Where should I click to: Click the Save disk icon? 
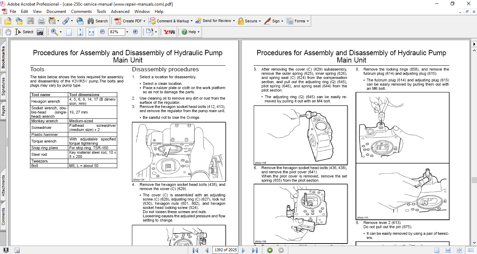tap(30, 21)
